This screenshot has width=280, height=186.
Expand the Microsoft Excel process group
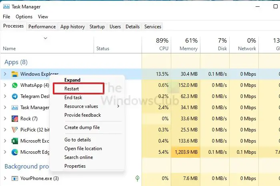point(5,141)
